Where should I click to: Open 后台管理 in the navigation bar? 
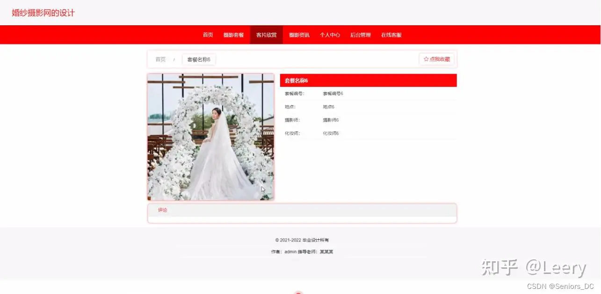tap(360, 35)
